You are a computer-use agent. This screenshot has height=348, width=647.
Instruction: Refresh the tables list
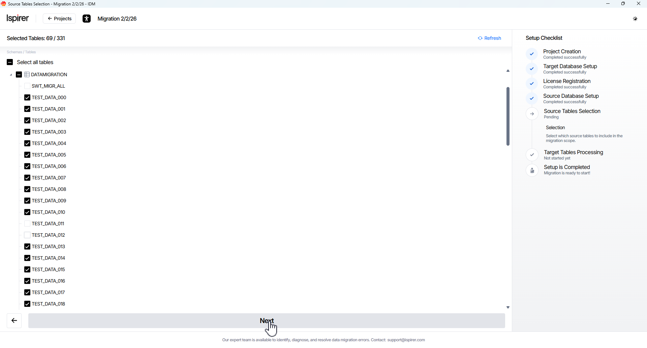pos(489,38)
